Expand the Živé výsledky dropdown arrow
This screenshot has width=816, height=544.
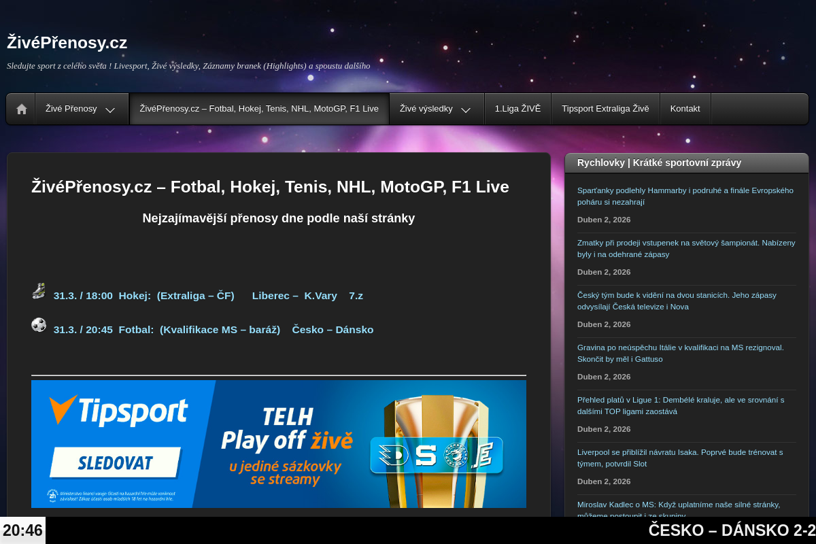tap(466, 109)
